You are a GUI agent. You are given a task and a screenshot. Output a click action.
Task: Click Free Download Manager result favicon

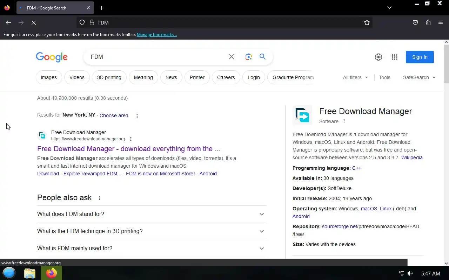click(42, 135)
